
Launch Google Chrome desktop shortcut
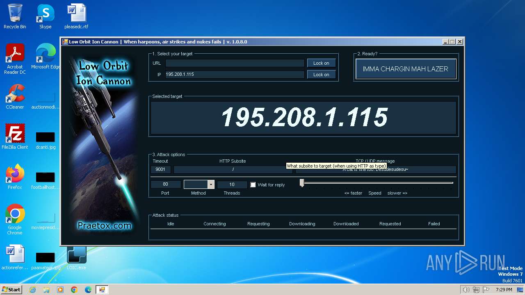(x=15, y=220)
